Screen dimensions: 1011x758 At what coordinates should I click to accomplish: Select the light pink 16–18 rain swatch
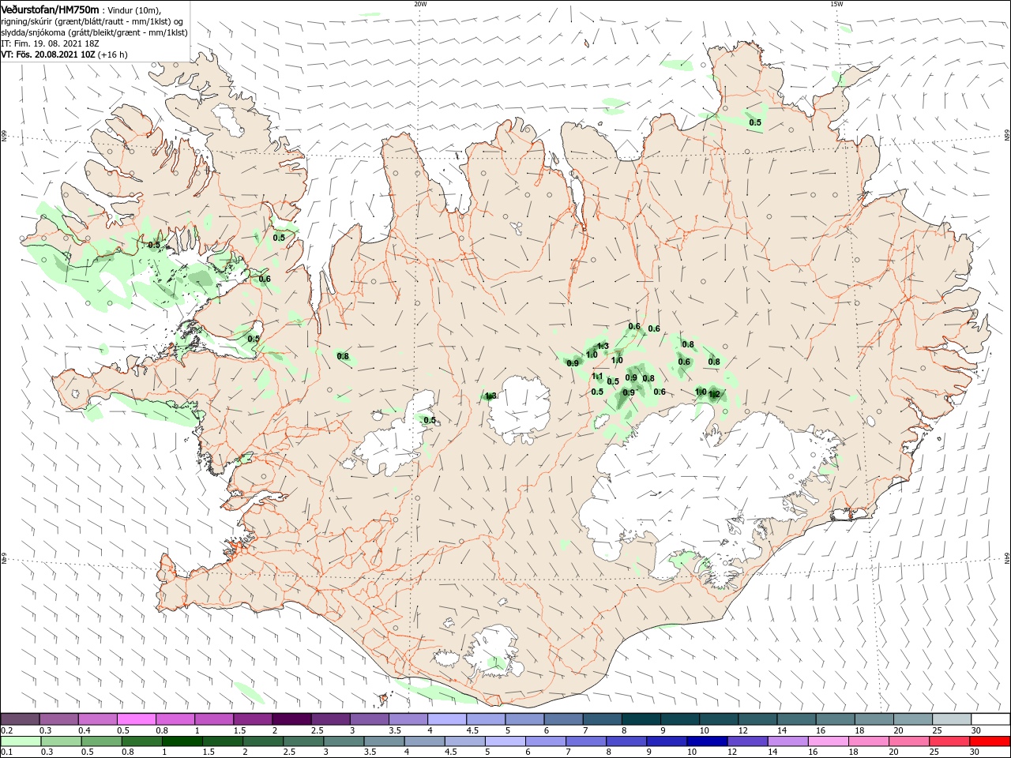click(829, 741)
